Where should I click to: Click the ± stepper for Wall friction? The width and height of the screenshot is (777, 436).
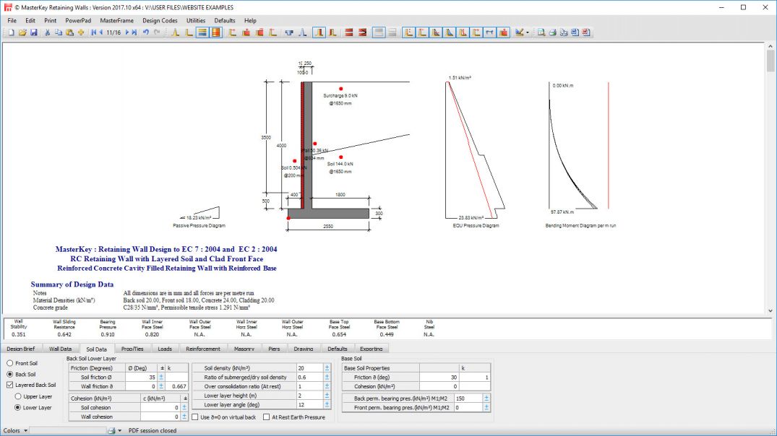162,386
